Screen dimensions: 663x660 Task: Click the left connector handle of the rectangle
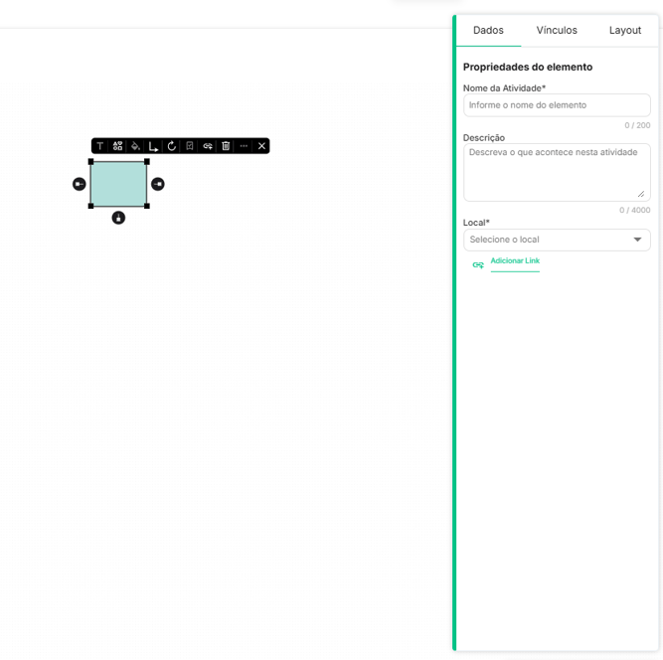[79, 184]
